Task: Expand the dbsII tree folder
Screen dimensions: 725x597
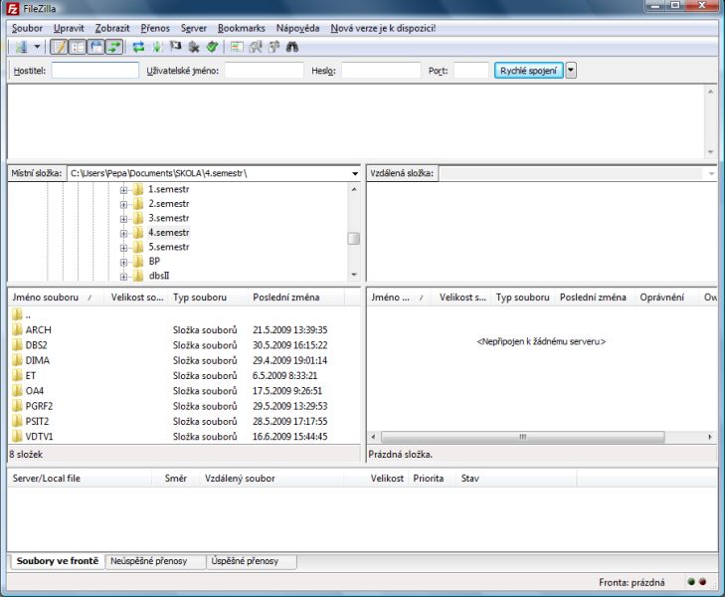Action: click(x=123, y=277)
